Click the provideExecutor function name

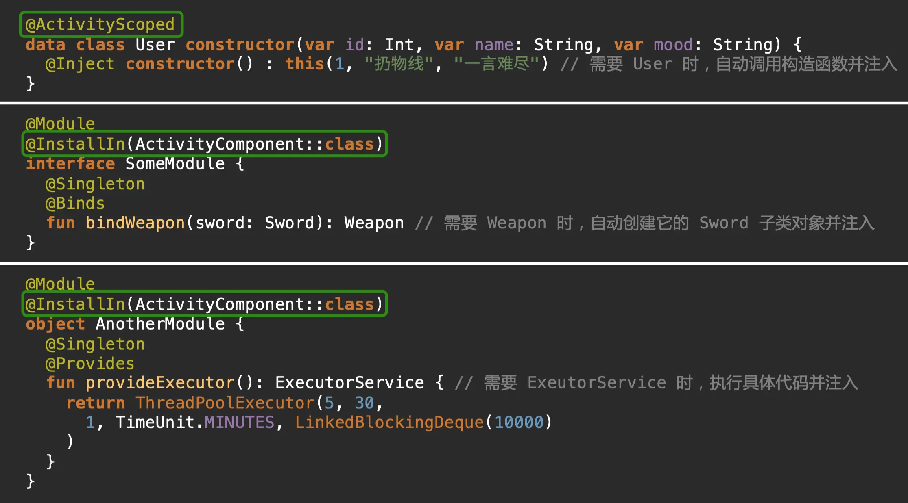pos(160,383)
